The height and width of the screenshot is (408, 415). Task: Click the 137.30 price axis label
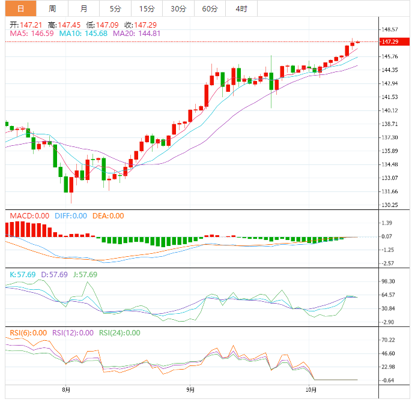click(x=390, y=137)
